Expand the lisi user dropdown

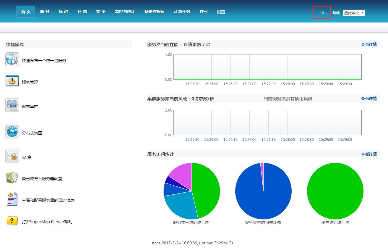(323, 13)
